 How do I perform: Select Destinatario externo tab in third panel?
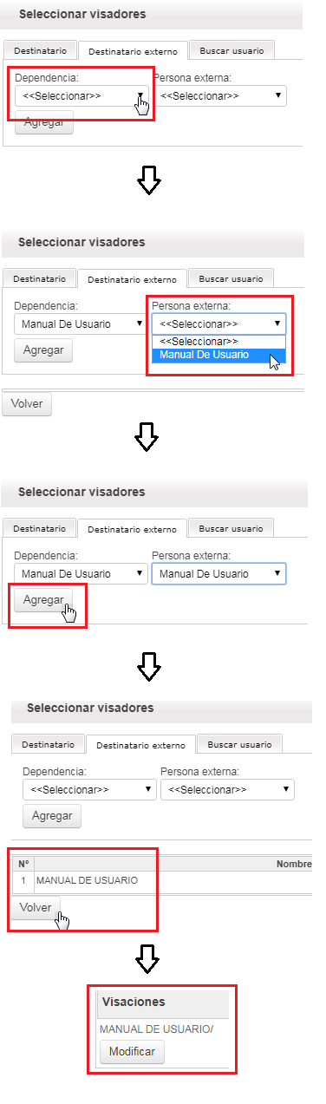132,528
